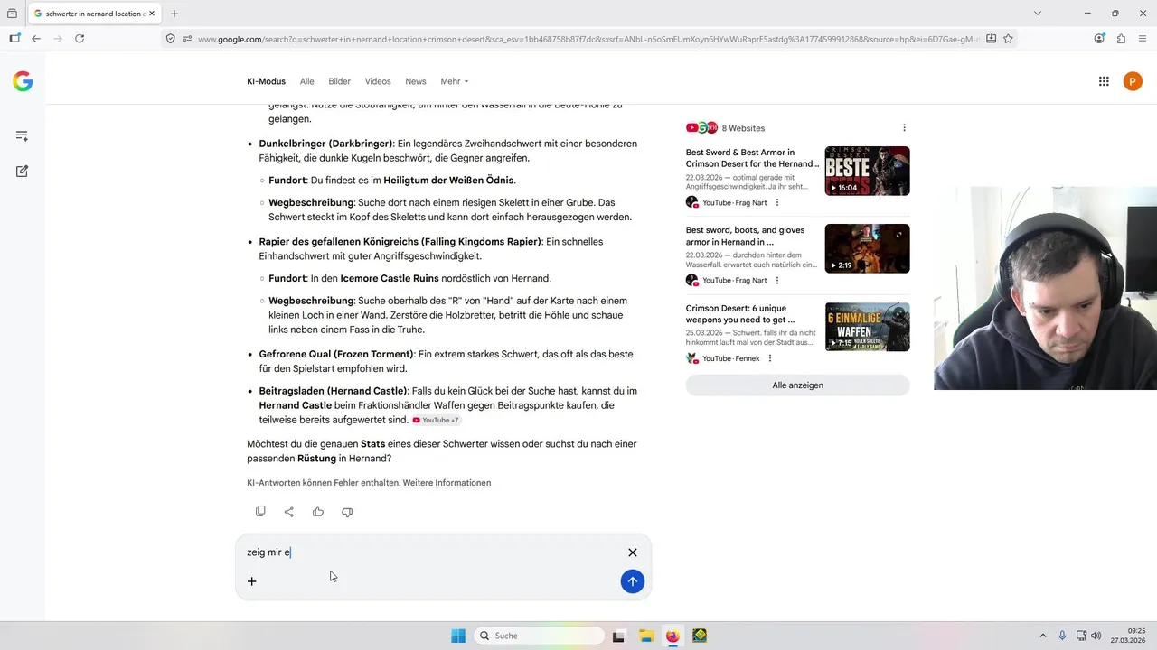Open the Weitere Informationen link
The image size is (1157, 650).
[x=447, y=483]
